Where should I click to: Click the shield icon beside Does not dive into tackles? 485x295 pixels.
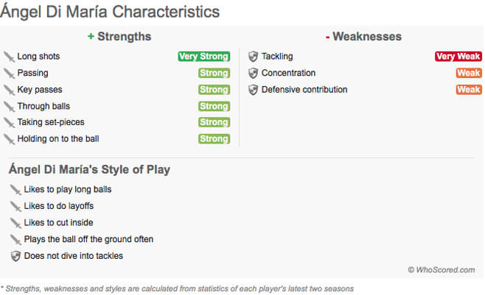pyautogui.click(x=15, y=256)
